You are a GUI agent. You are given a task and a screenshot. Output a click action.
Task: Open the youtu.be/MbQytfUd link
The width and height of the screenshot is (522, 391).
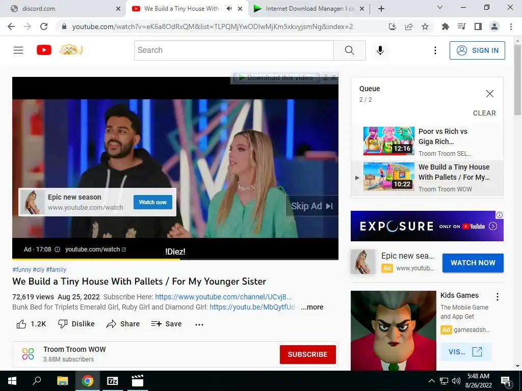click(x=252, y=307)
